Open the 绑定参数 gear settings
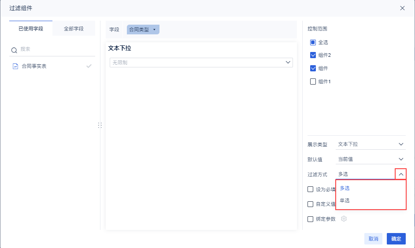Viewport: 415px width, 248px height. tap(344, 219)
